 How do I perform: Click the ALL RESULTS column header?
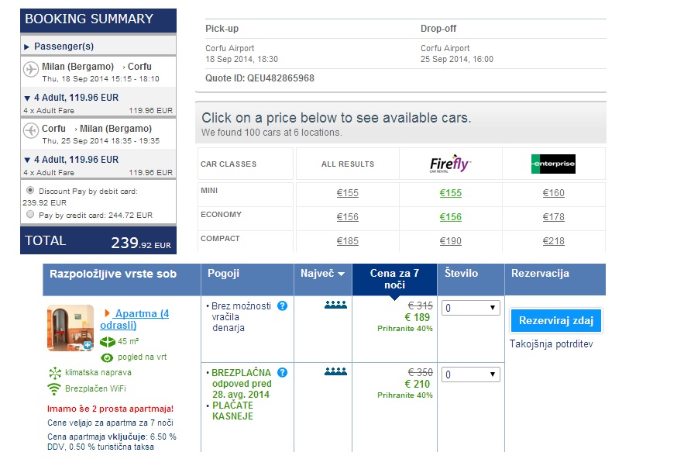[347, 164]
